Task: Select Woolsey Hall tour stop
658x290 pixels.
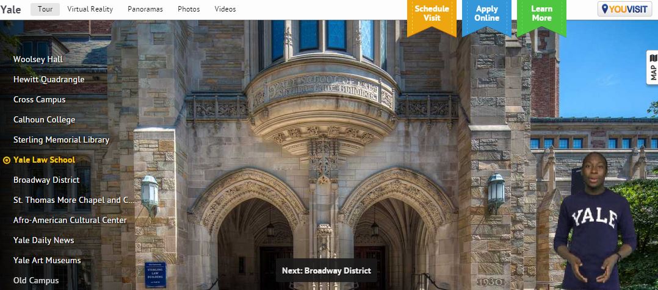Action: [38, 60]
